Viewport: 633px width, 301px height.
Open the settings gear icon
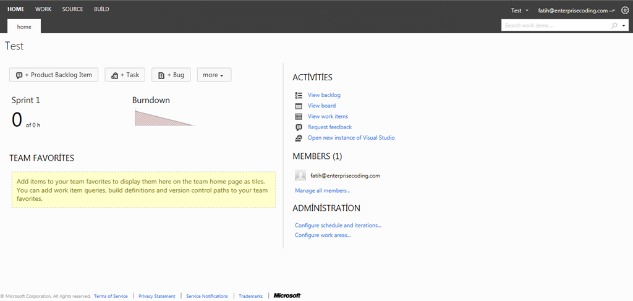coord(625,11)
